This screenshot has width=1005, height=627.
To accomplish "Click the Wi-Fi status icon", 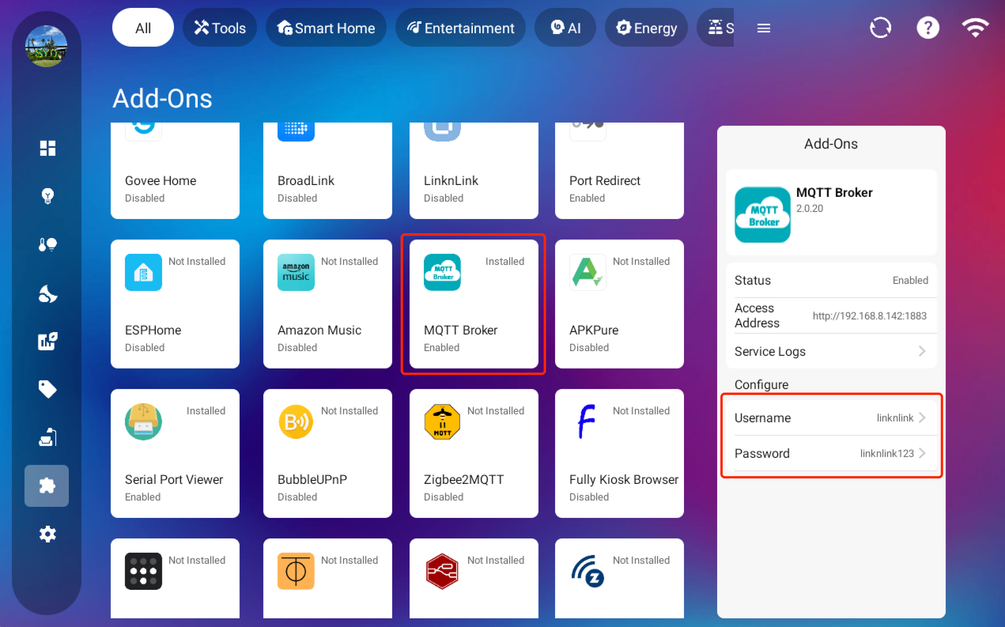I will [x=975, y=28].
